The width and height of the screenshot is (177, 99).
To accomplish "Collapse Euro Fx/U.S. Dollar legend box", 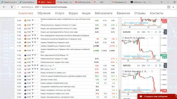I will tap(123, 38).
